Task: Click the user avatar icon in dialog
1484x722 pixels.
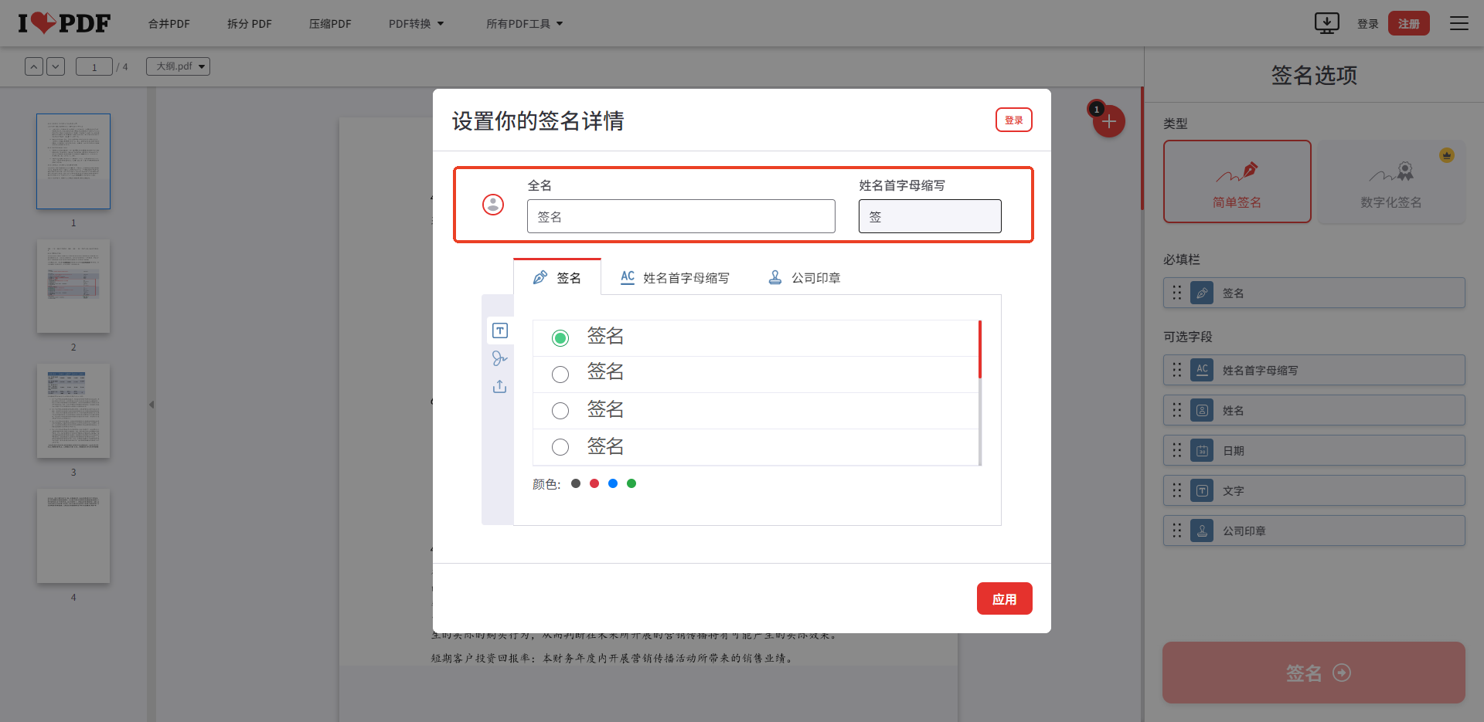Action: click(x=493, y=205)
